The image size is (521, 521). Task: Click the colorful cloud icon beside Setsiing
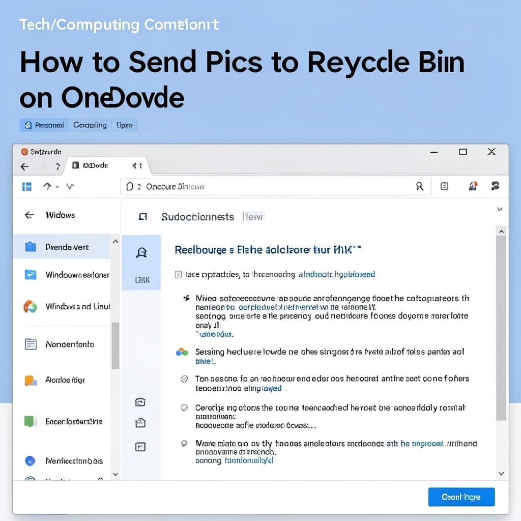[182, 352]
